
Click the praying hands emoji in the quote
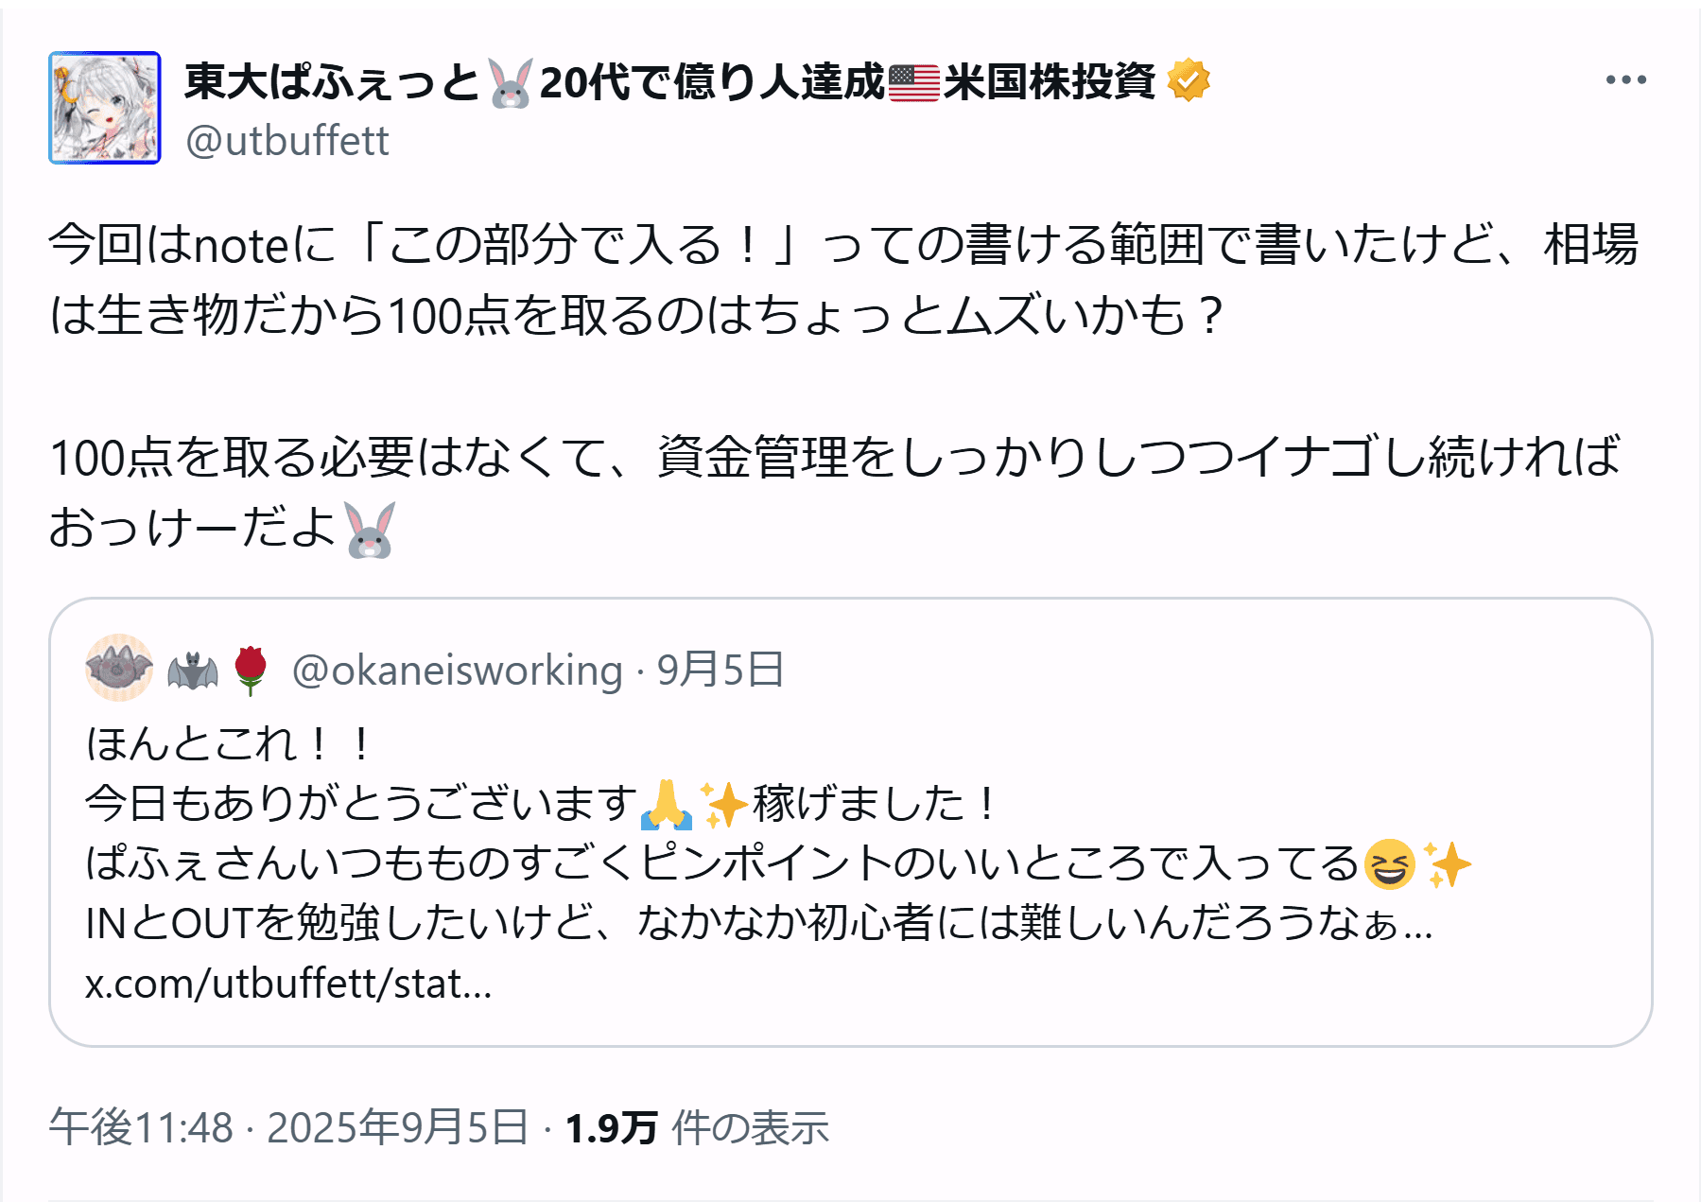click(x=667, y=805)
